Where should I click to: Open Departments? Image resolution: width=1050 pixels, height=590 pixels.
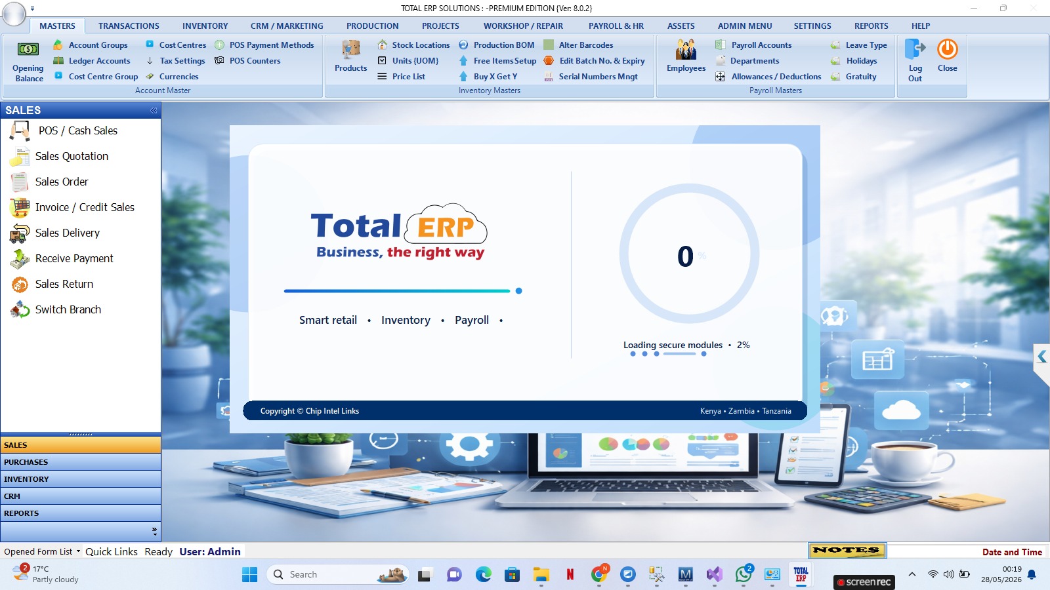coord(747,61)
